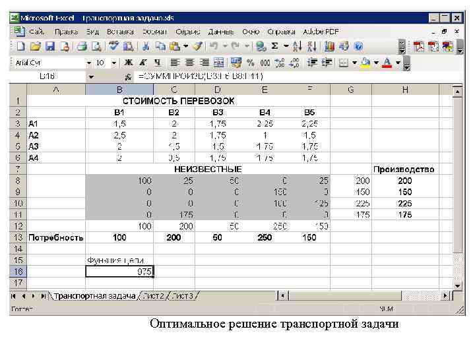Toggle bold Ж formatting
Image resolution: width=475 pixels, height=356 pixels.
[129, 63]
